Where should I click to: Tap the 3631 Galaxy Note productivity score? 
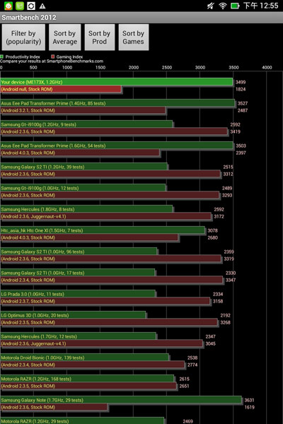tap(250, 400)
